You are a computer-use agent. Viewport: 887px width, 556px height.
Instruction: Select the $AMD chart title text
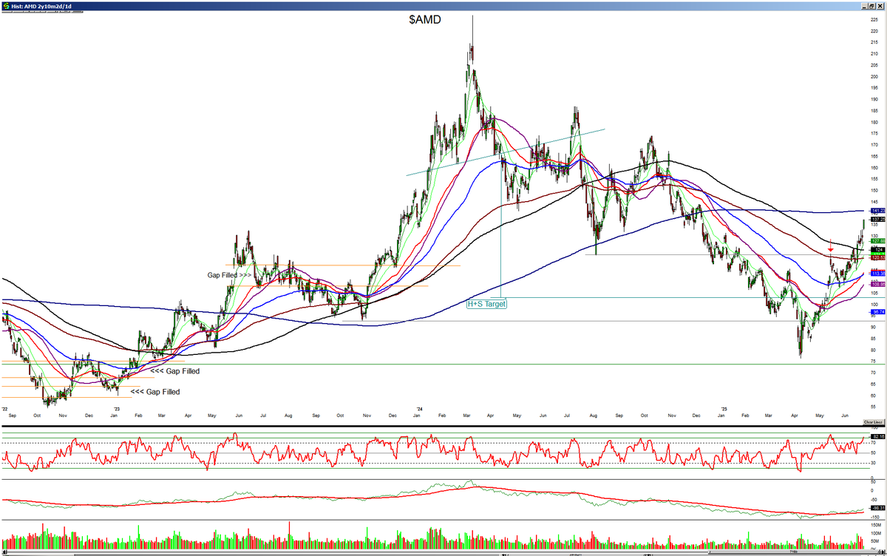click(425, 20)
